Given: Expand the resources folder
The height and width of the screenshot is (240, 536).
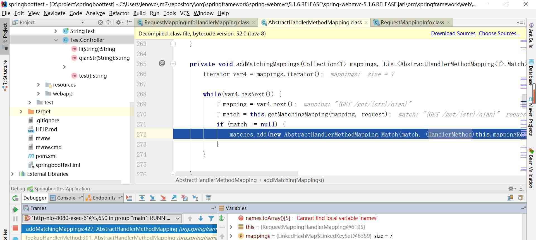Looking at the screenshot, I should coord(39,85).
